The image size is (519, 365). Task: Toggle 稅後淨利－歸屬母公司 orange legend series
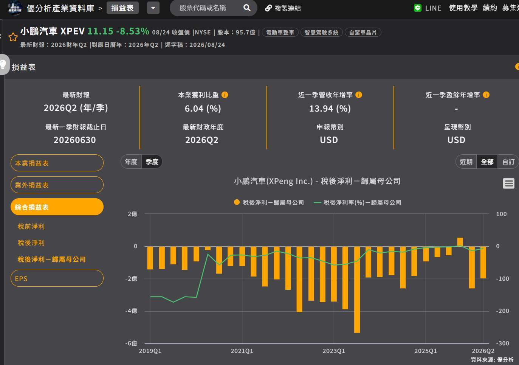click(269, 202)
